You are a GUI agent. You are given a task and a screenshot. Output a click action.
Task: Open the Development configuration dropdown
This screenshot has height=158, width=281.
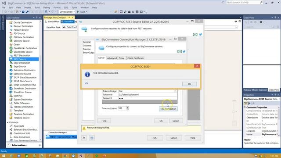[67, 12]
